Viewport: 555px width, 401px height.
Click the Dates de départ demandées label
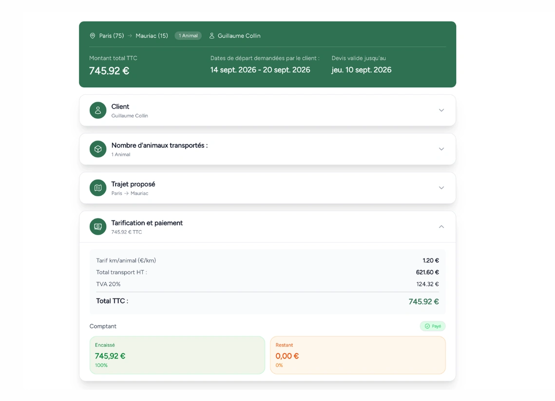pyautogui.click(x=265, y=58)
